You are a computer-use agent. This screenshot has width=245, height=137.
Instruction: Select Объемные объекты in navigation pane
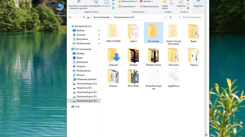86,79
